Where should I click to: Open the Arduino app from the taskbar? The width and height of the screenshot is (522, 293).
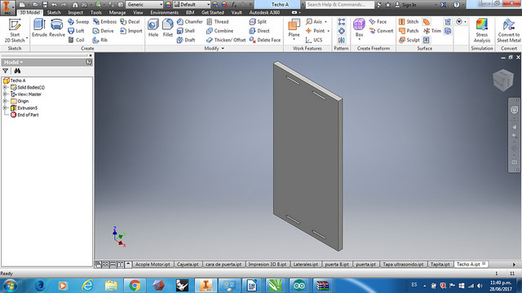pyautogui.click(x=299, y=286)
